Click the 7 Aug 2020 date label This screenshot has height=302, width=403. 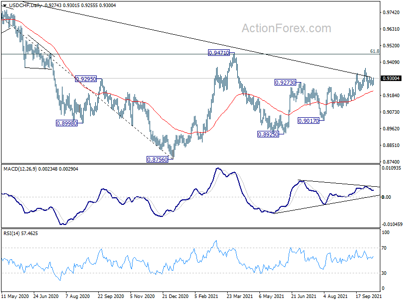click(x=78, y=296)
